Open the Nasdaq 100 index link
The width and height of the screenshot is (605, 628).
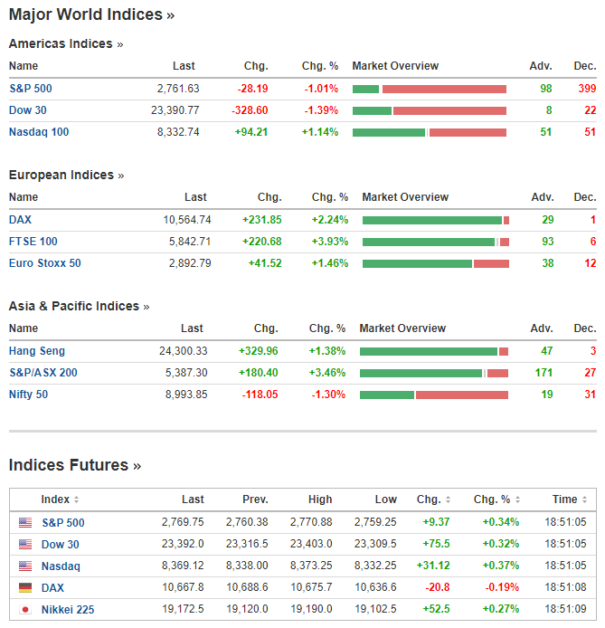(39, 132)
